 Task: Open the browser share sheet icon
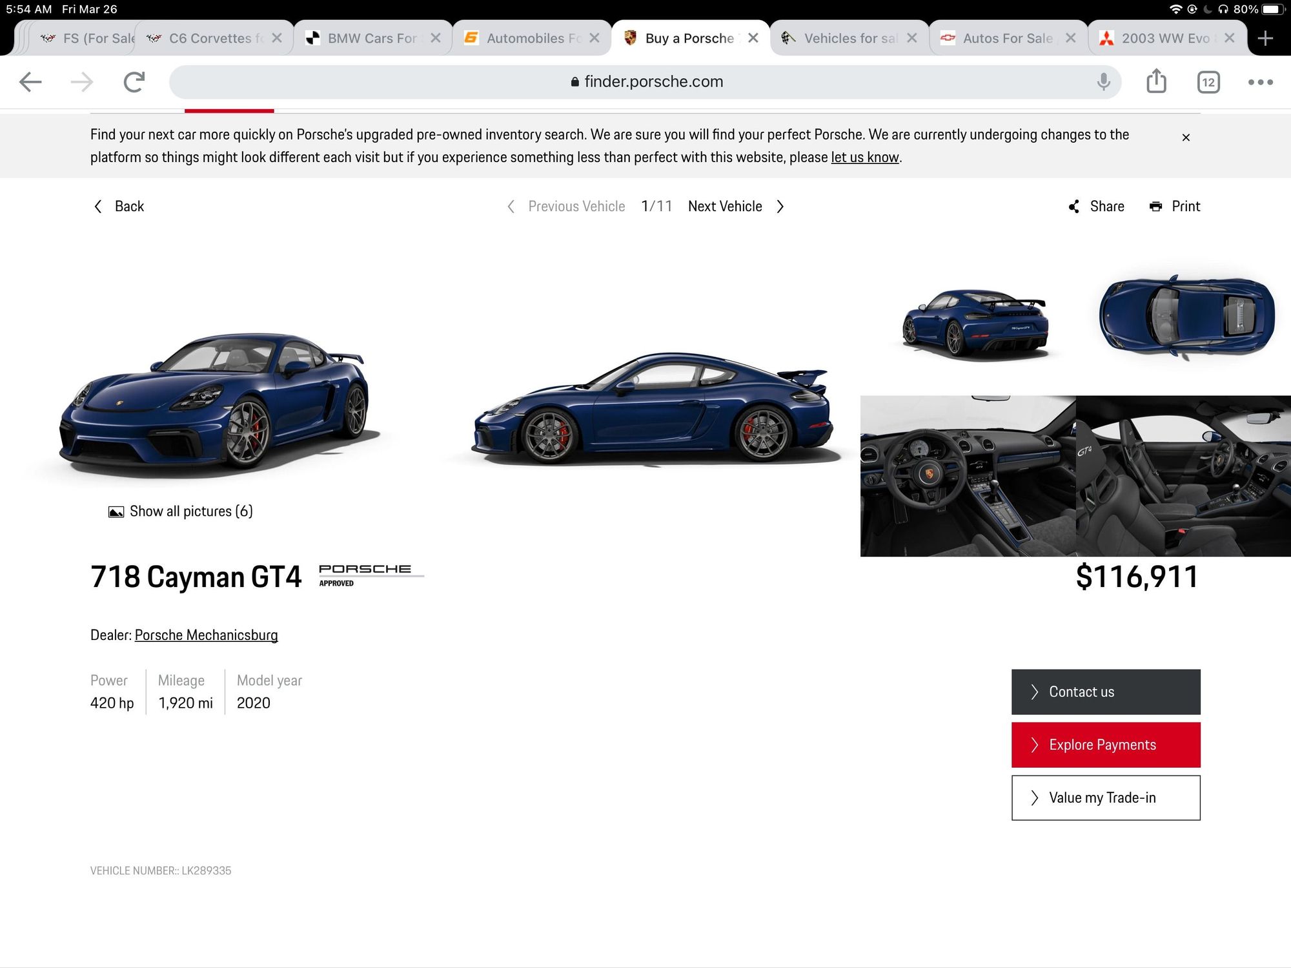coord(1156,81)
